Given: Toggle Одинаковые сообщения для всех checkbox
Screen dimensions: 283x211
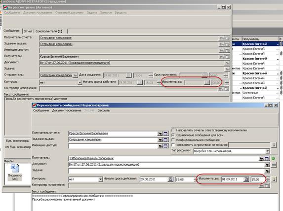Looking at the screenshot, I should tap(173, 135).
